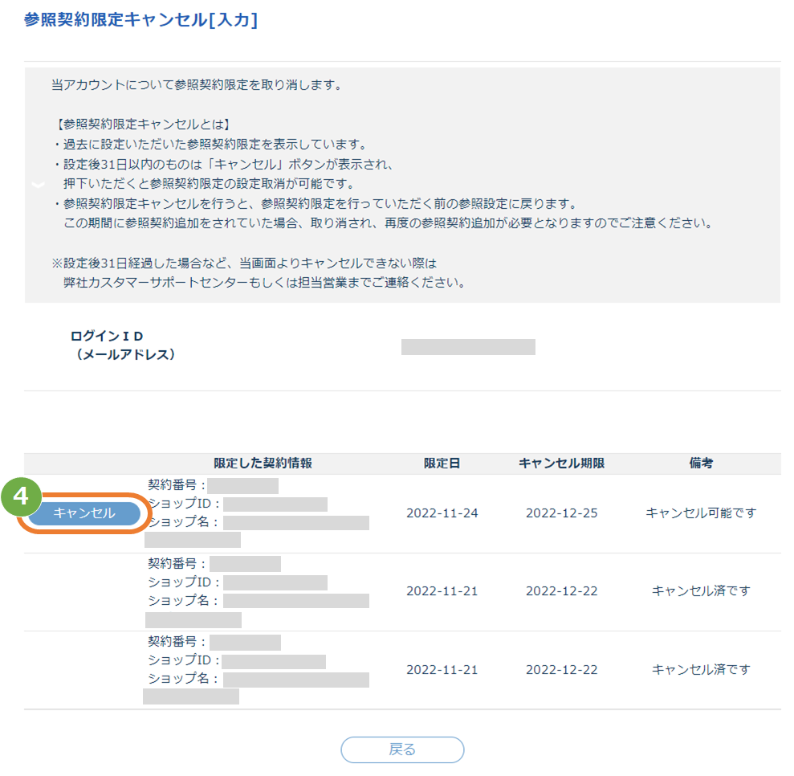Click the 備考 column header
This screenshot has height=776, width=794.
[701, 463]
